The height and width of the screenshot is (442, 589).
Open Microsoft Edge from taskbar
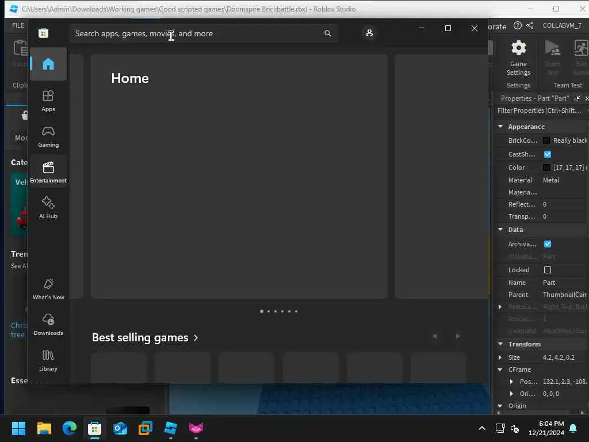click(x=70, y=428)
